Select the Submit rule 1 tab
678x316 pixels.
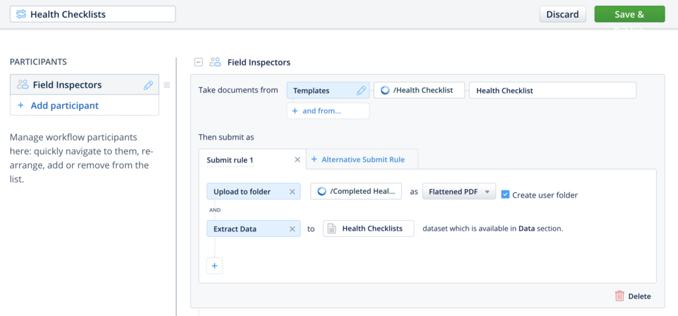click(x=230, y=160)
